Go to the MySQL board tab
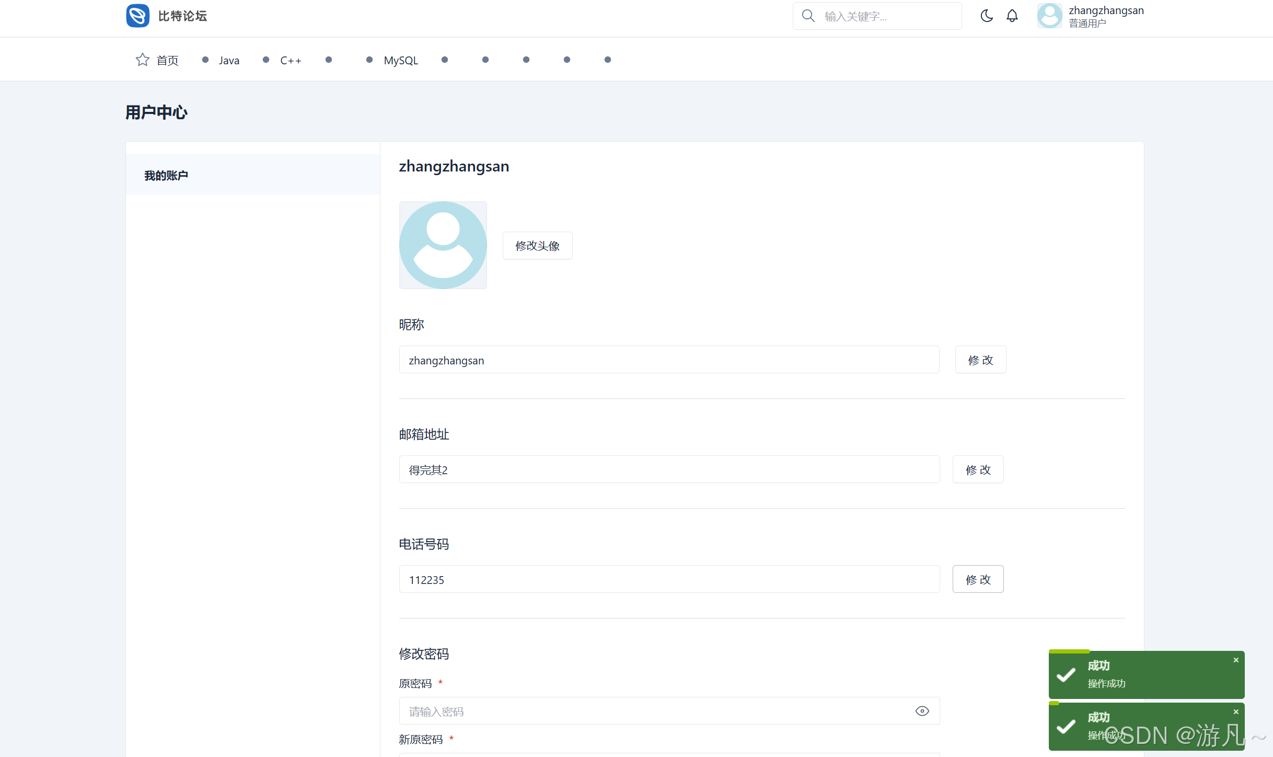Viewport: 1273px width, 757px height. pos(401,61)
